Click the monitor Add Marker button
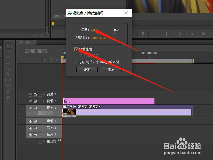This screenshot has height=160, width=213. tap(143, 34)
